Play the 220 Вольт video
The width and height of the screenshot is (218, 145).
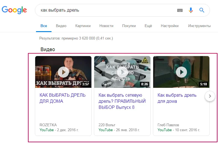[x=122, y=72]
